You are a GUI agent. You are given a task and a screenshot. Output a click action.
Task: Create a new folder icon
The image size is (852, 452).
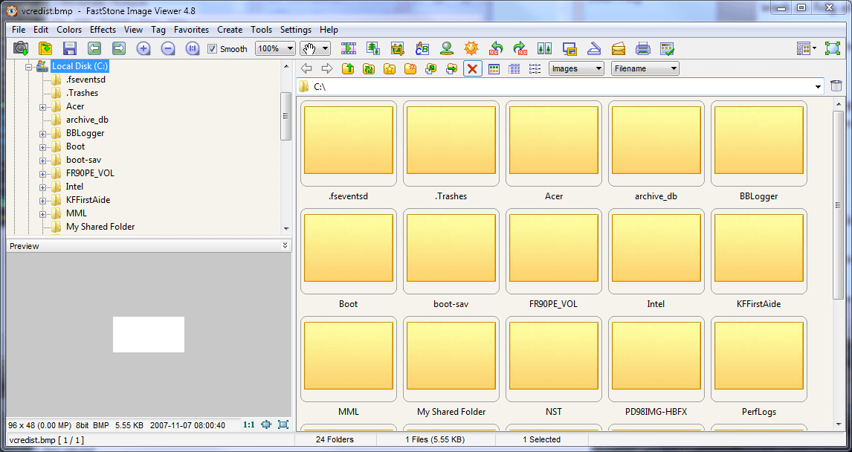[411, 68]
